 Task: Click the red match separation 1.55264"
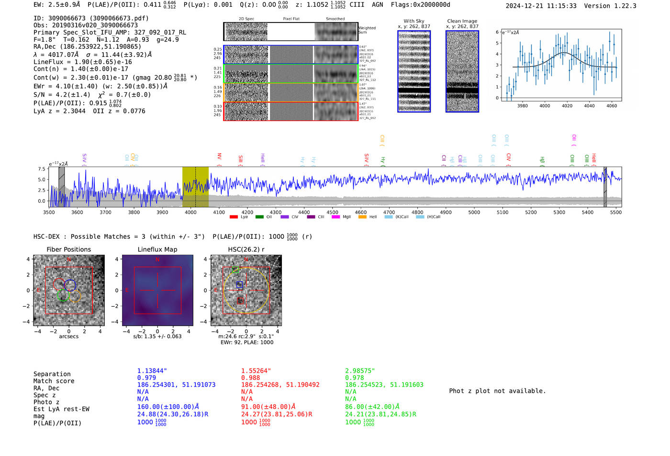pos(256,371)
